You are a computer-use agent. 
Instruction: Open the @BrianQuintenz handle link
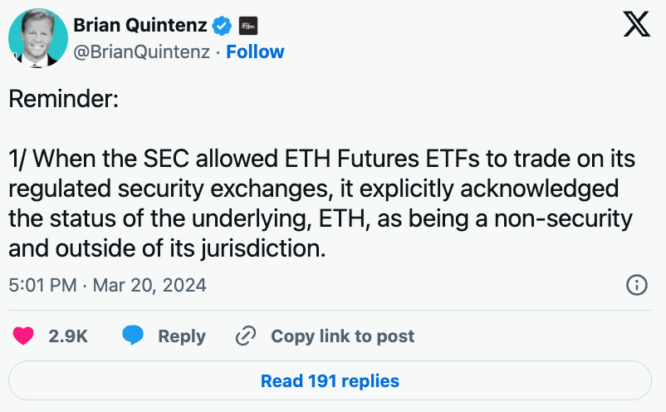142,51
